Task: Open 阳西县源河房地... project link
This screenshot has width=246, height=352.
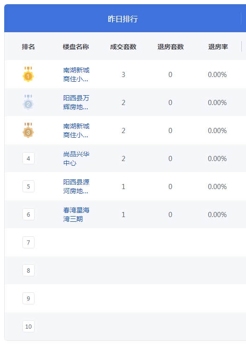Action: (x=76, y=187)
